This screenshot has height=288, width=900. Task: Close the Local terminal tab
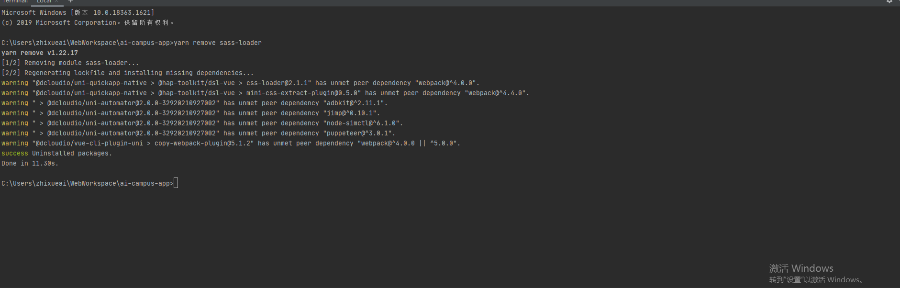click(56, 1)
